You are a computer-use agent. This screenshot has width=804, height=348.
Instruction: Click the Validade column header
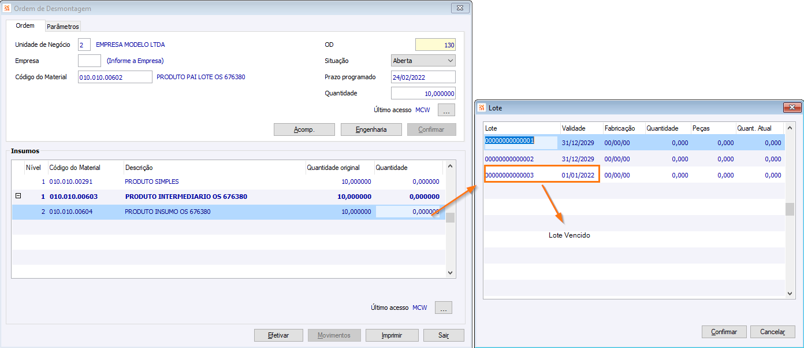coord(582,128)
